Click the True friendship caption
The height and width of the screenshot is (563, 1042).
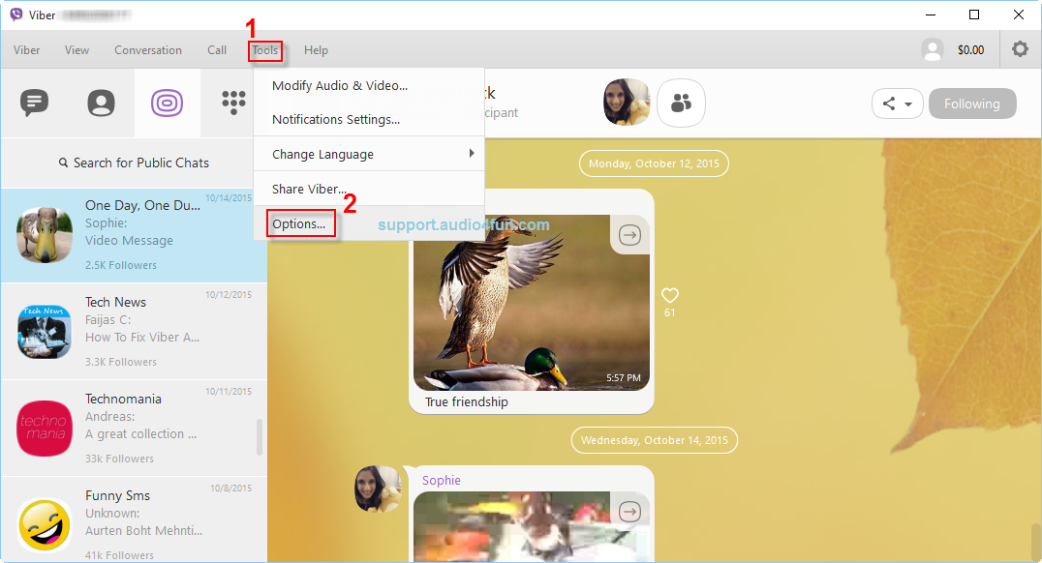467,401
